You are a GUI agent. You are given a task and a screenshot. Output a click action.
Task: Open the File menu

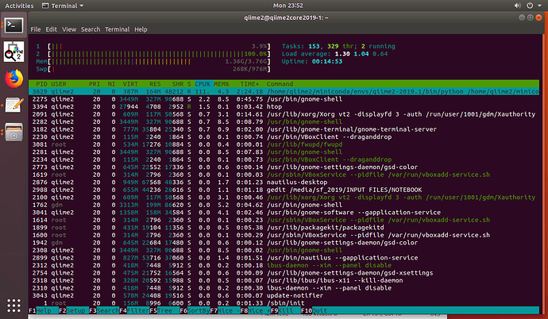pyautogui.click(x=35, y=29)
